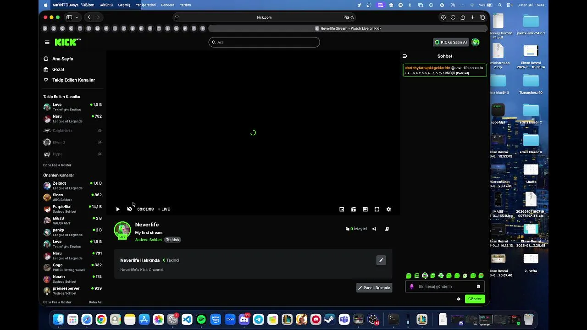
Task: Jump to LIVE indicator in player
Action: click(x=164, y=209)
